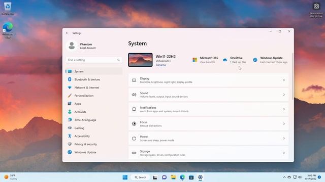Select System in the sidebar

click(x=94, y=71)
